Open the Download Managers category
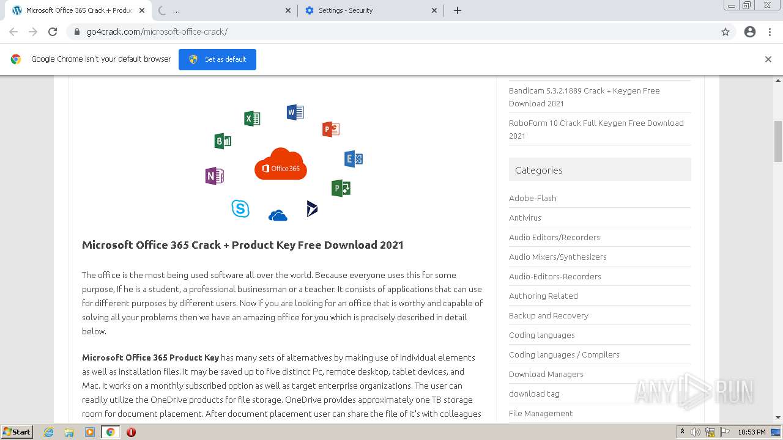Image resolution: width=783 pixels, height=440 pixels. point(546,374)
